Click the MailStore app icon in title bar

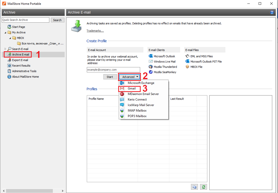pyautogui.click(x=4, y=4)
